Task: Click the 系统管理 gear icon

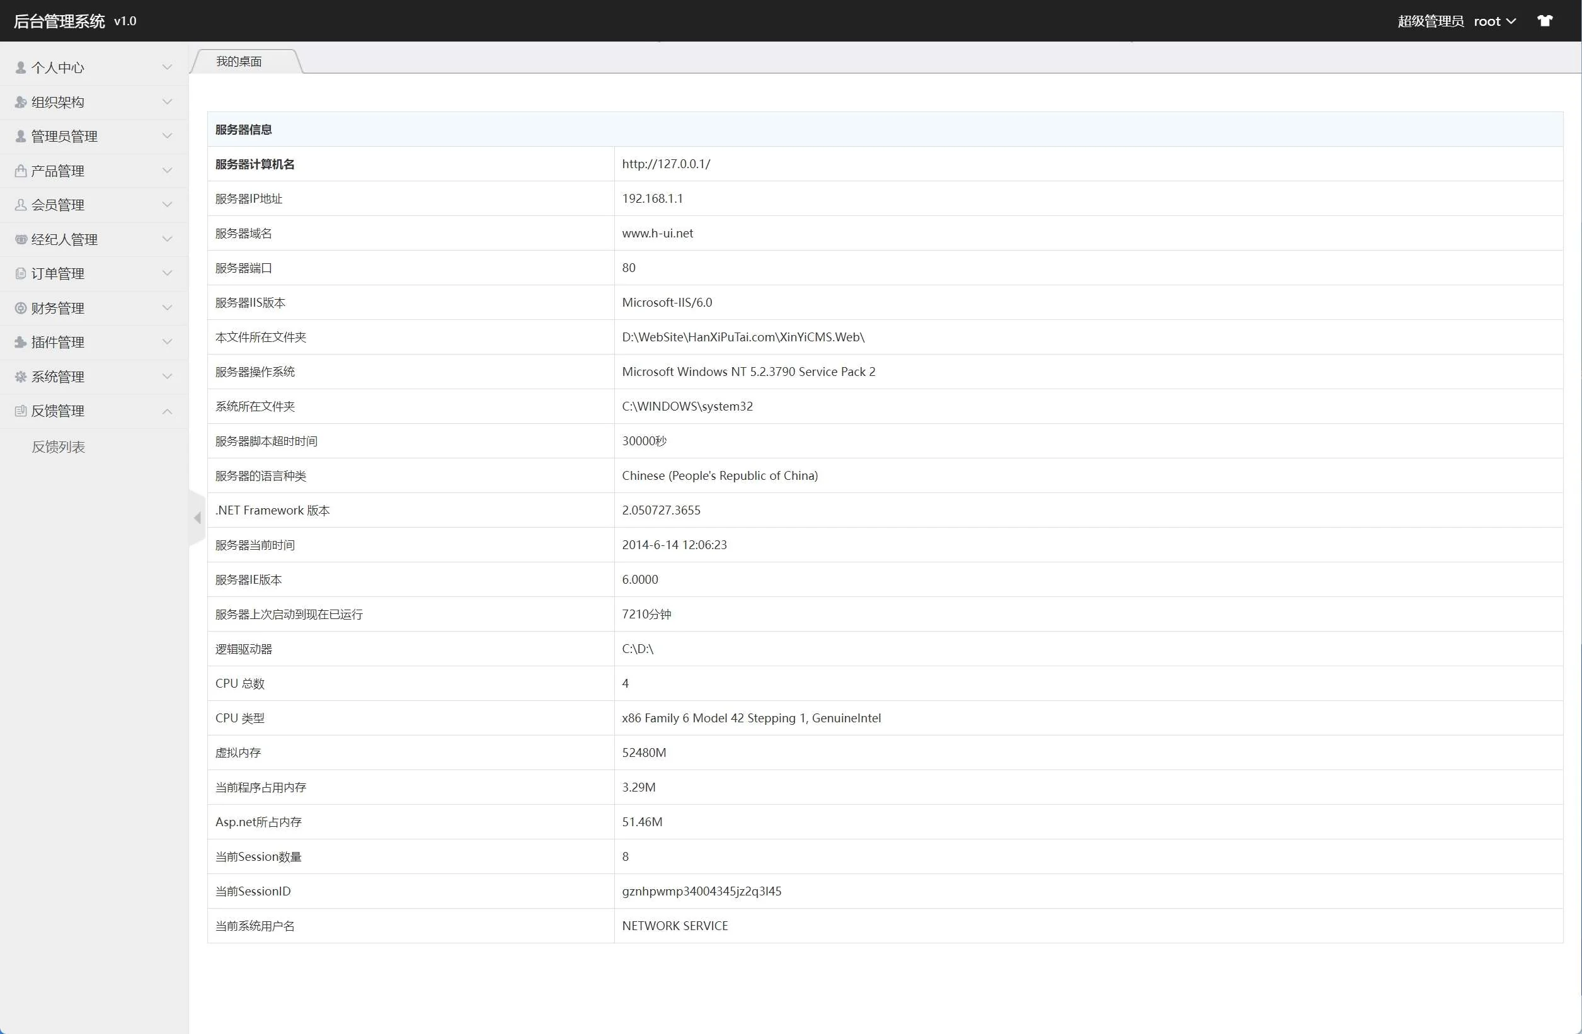Action: point(21,377)
